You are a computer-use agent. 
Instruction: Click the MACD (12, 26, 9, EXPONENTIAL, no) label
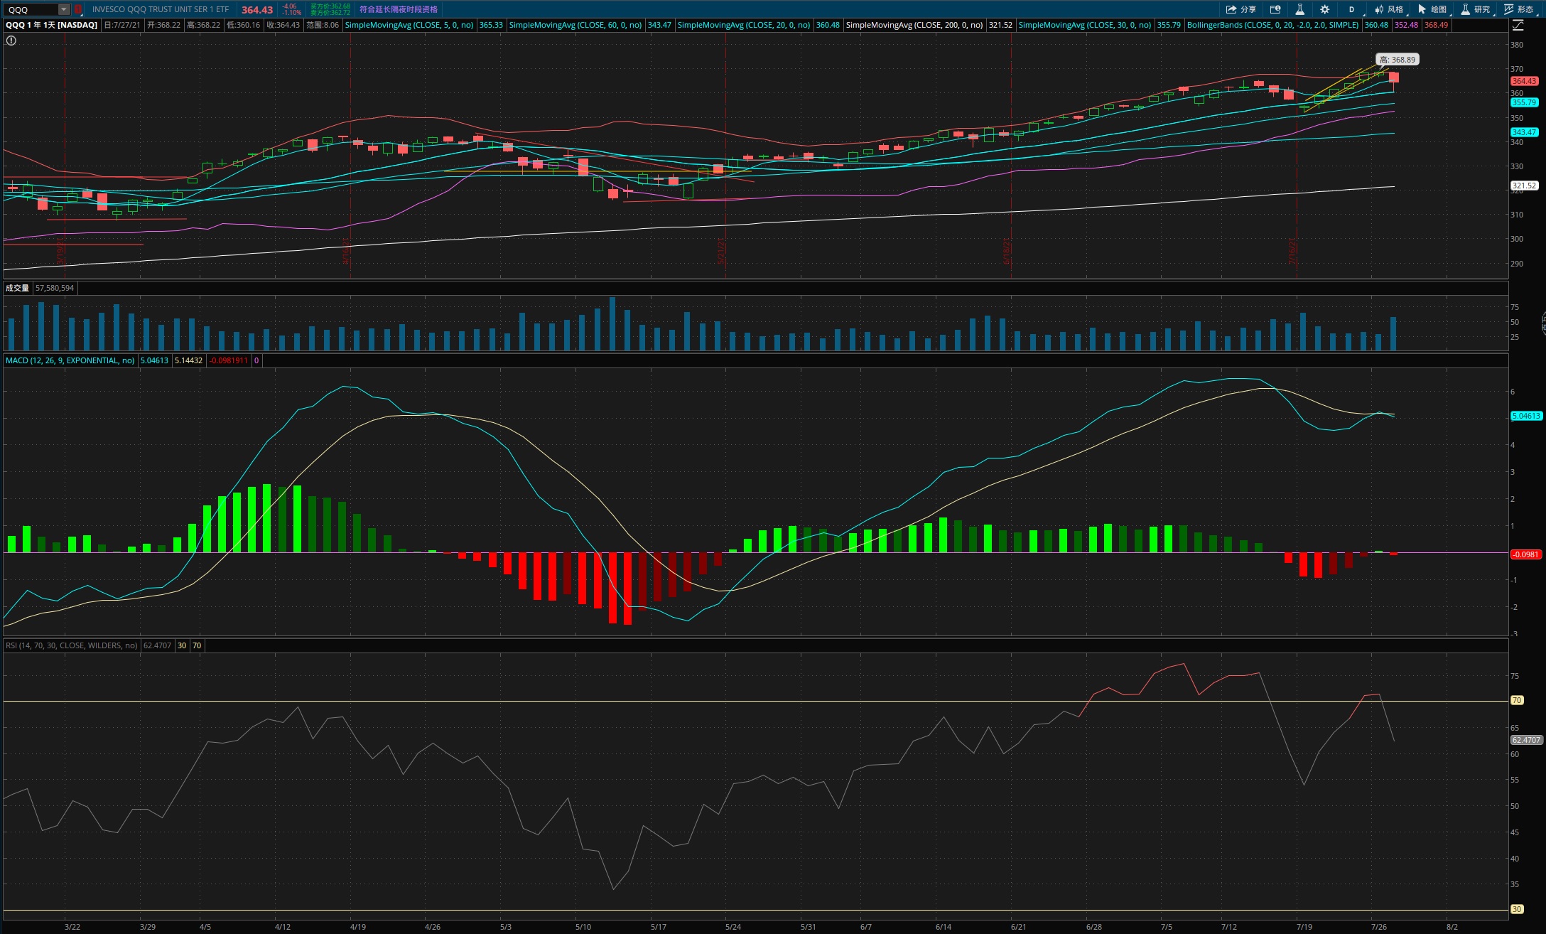coord(70,360)
